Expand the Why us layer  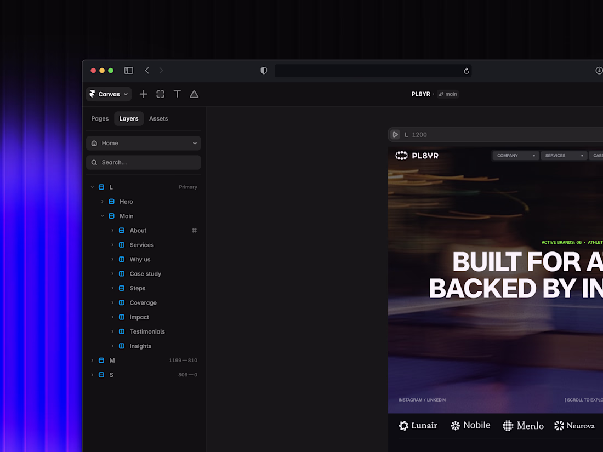click(112, 260)
